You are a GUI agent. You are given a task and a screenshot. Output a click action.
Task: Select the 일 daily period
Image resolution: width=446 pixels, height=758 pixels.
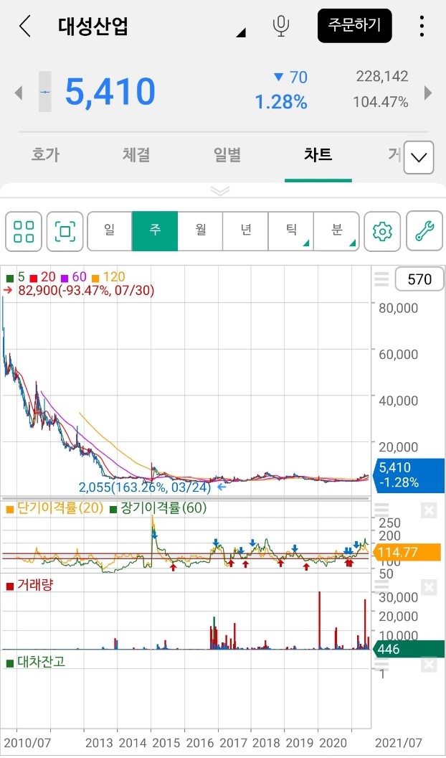pyautogui.click(x=110, y=232)
